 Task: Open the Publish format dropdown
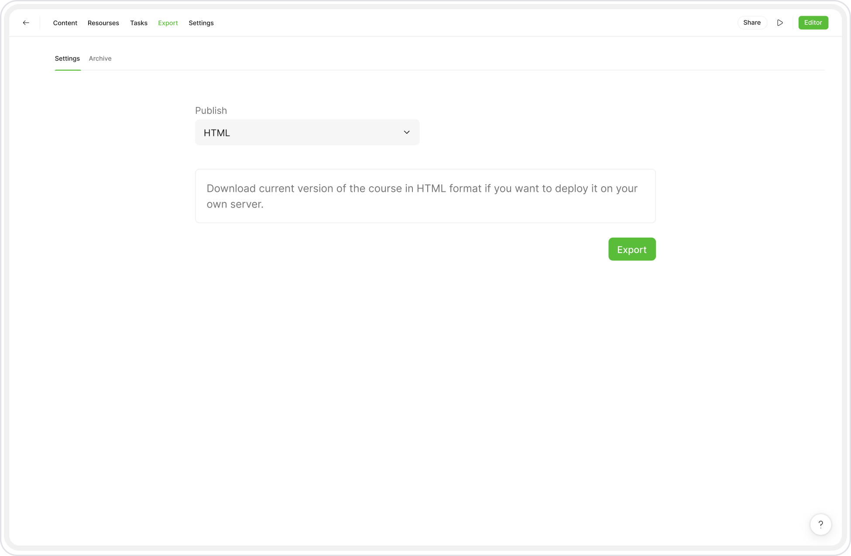[307, 132]
